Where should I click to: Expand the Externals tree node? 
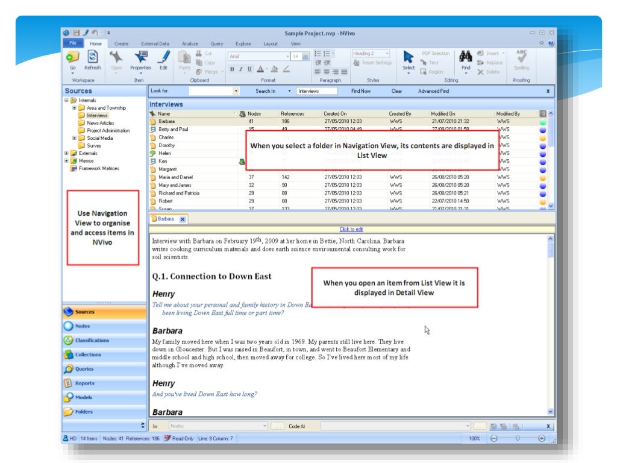click(66, 153)
